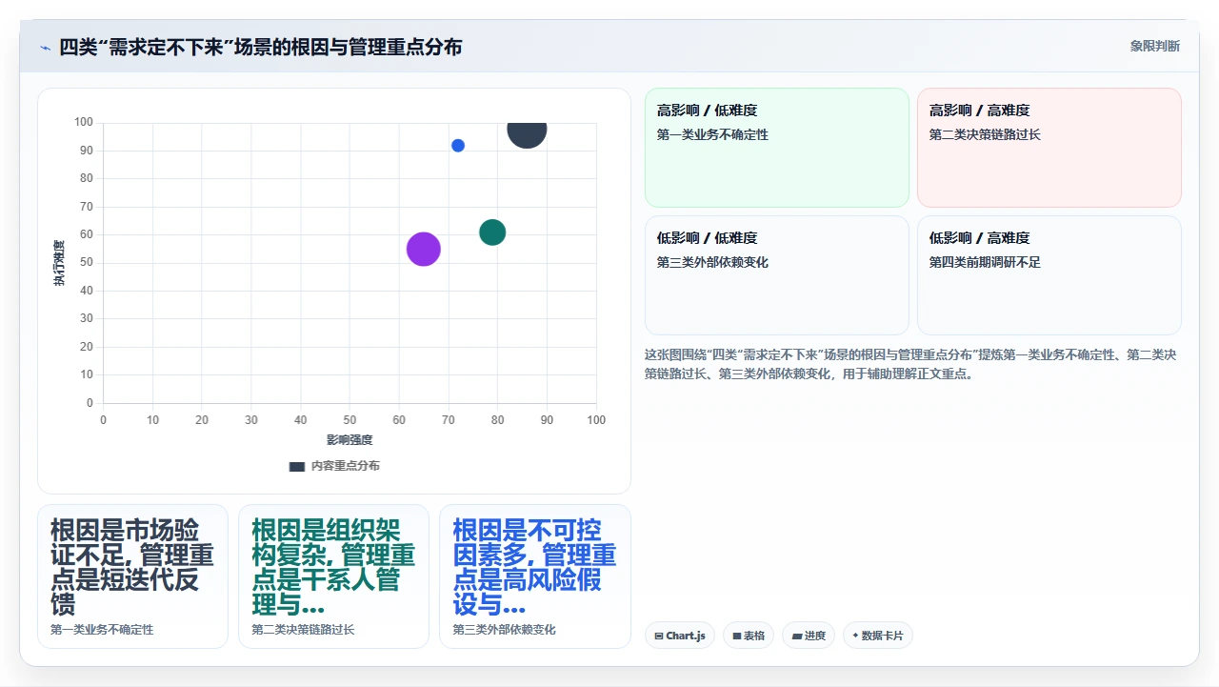Click 第一类业务不确定性 caption under first card
Screen dimensions: 1219x687
coord(102,630)
